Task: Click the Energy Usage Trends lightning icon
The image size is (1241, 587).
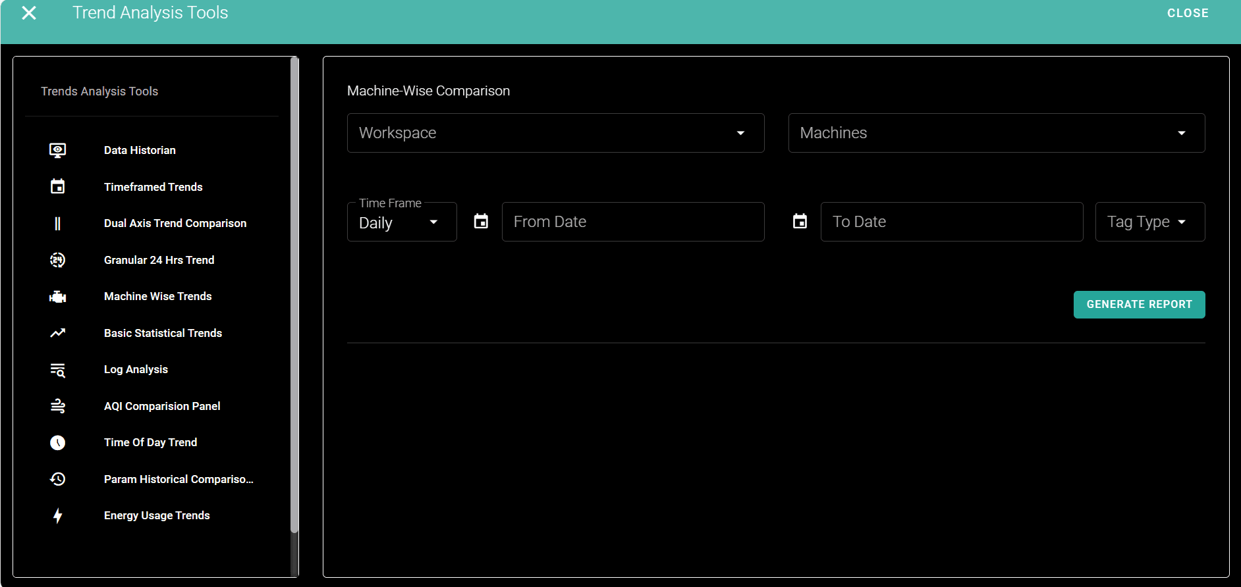Action: click(x=58, y=516)
